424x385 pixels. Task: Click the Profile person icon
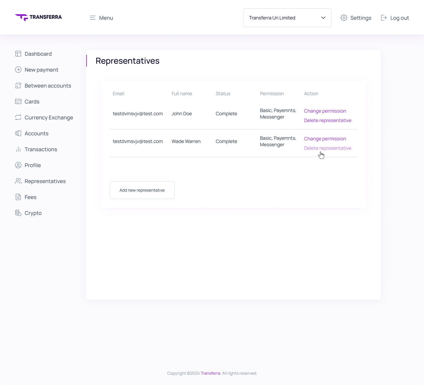click(18, 165)
